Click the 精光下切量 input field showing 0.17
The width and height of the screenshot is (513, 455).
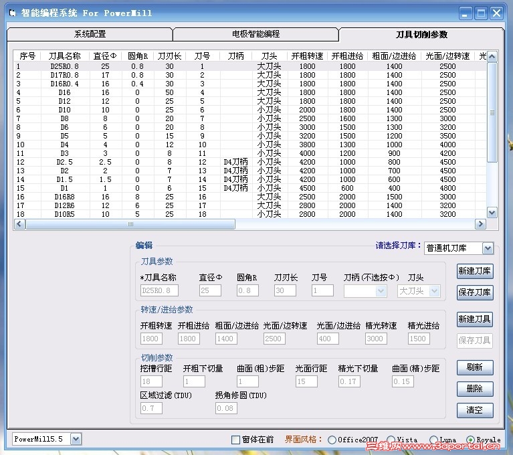(349, 381)
